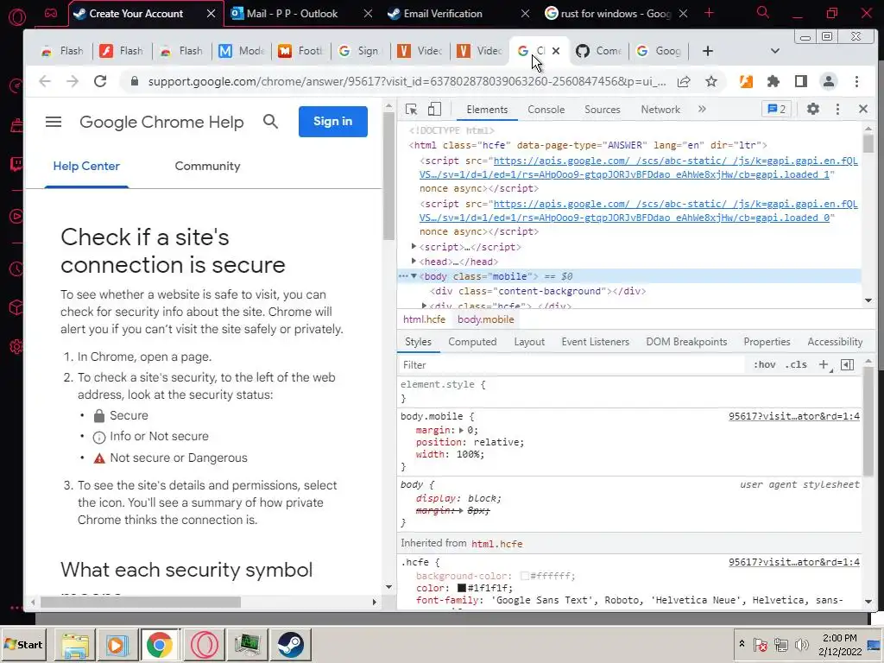
Task: Collapse the body class mobile node
Action: click(x=414, y=276)
